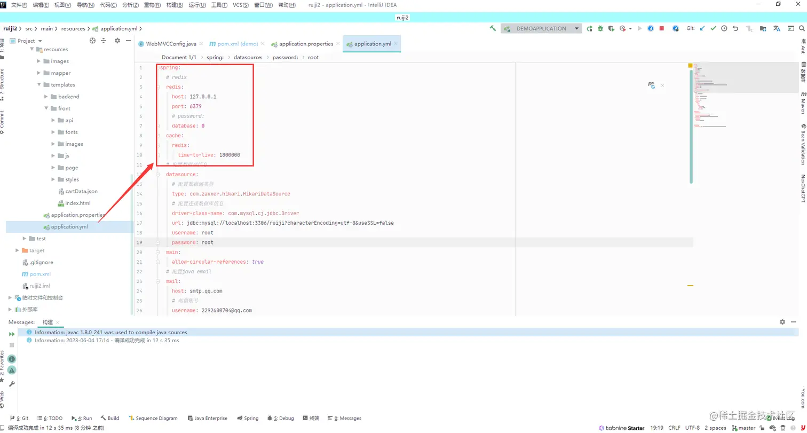This screenshot has width=807, height=433.
Task: Open the 终端 terminal tool window
Action: [311, 418]
